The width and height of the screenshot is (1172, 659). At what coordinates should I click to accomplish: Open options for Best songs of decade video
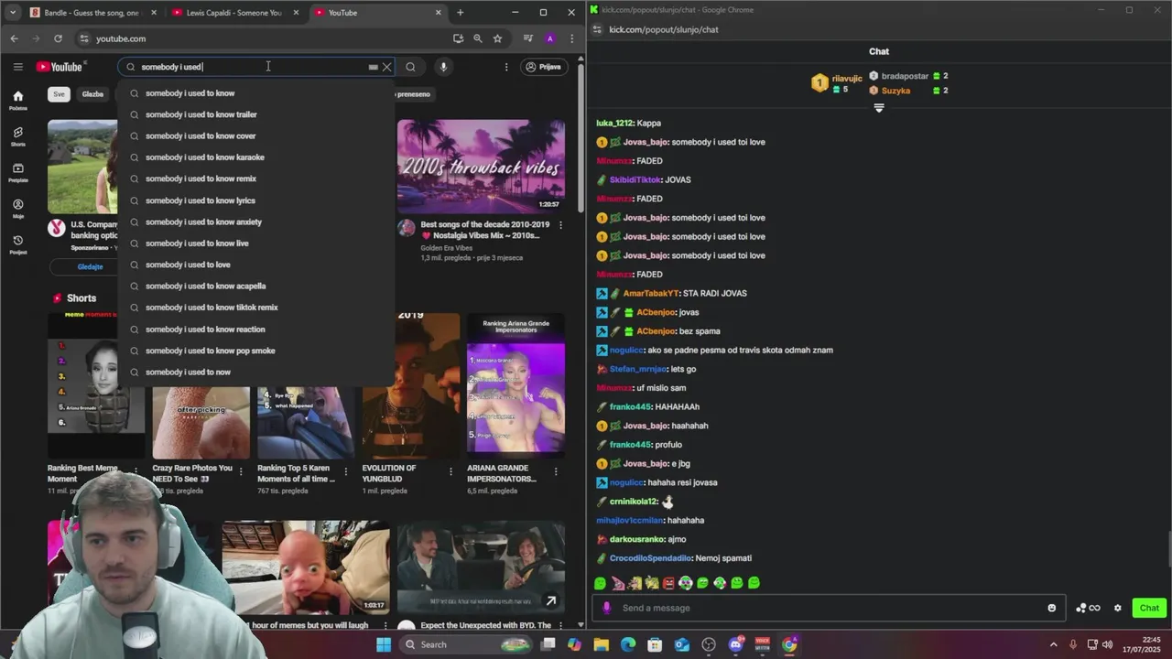pyautogui.click(x=560, y=225)
